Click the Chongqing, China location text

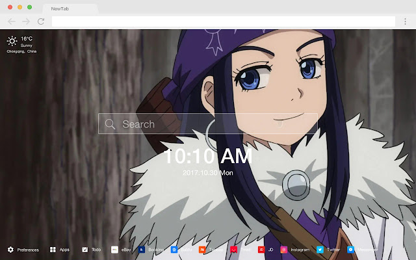[21, 51]
